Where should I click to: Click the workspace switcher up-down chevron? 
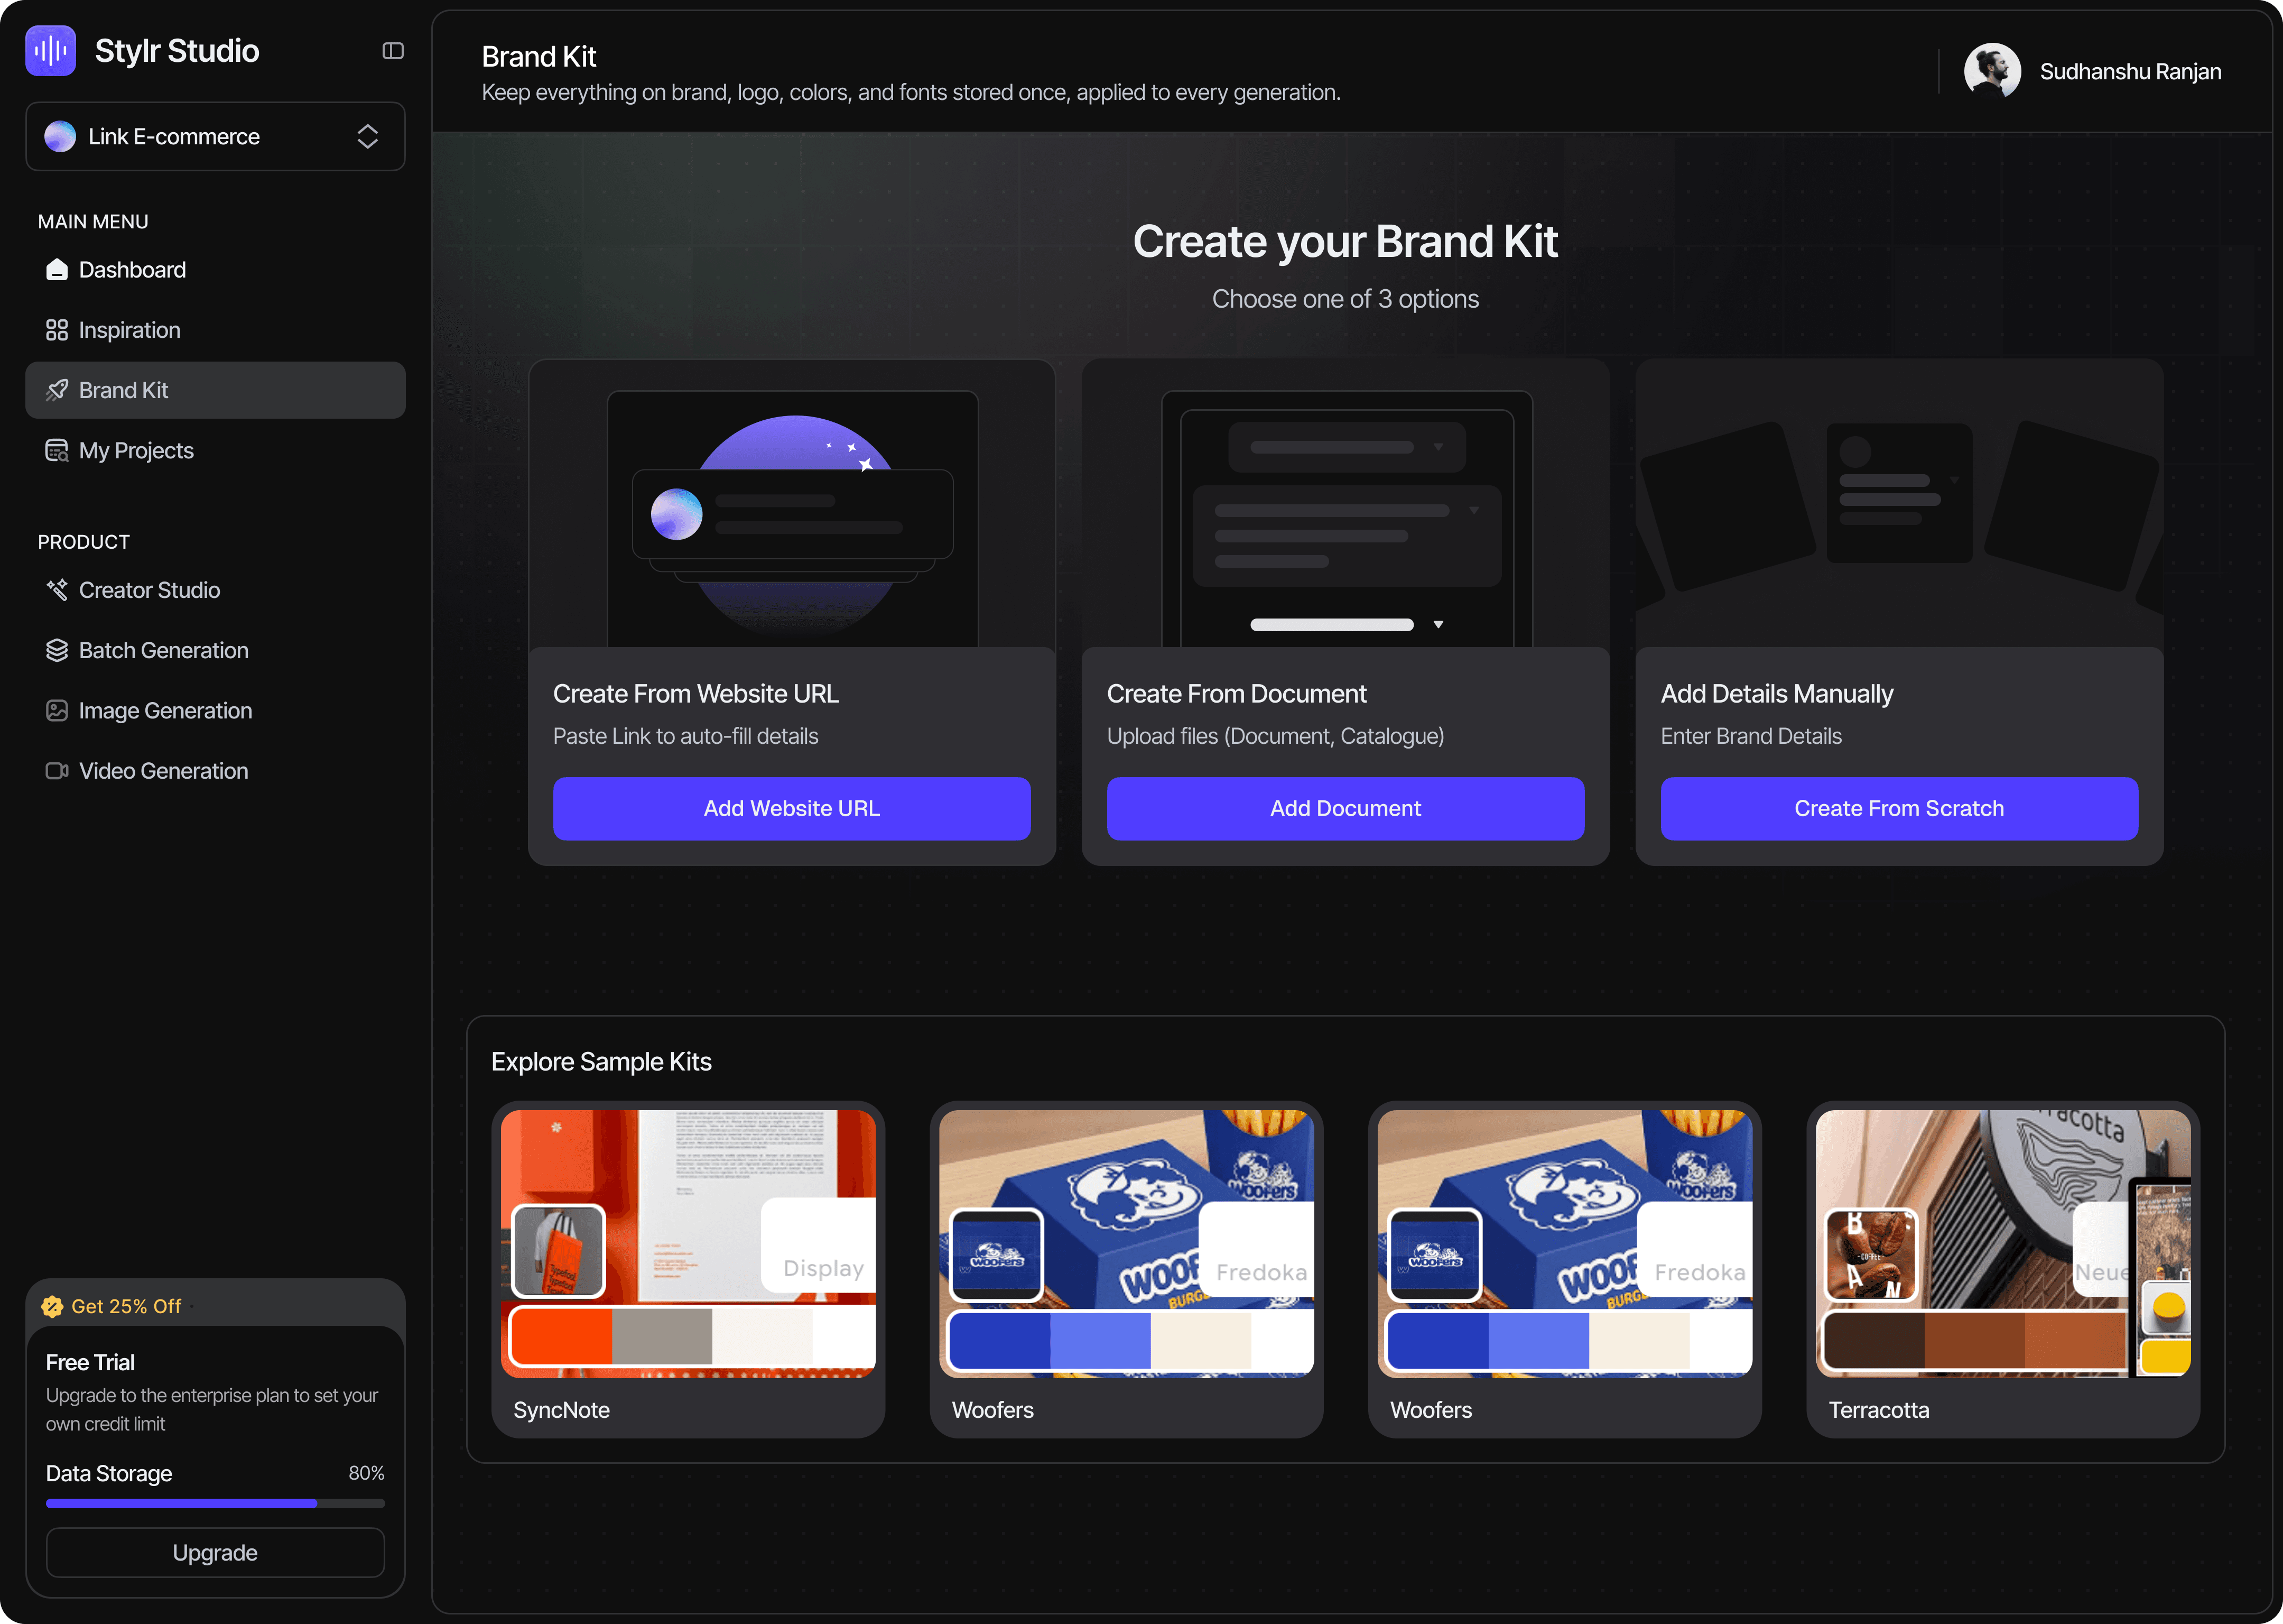click(367, 136)
